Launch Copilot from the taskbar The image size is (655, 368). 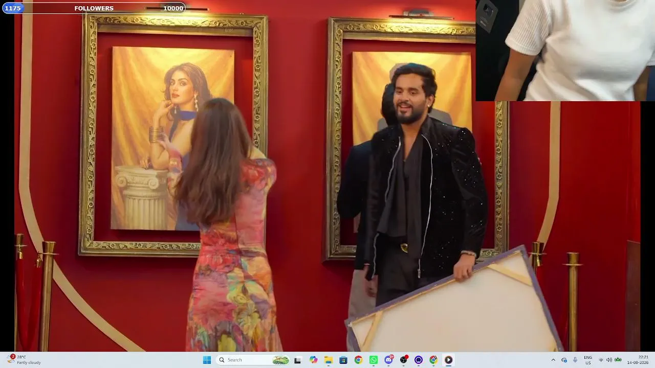pos(313,360)
